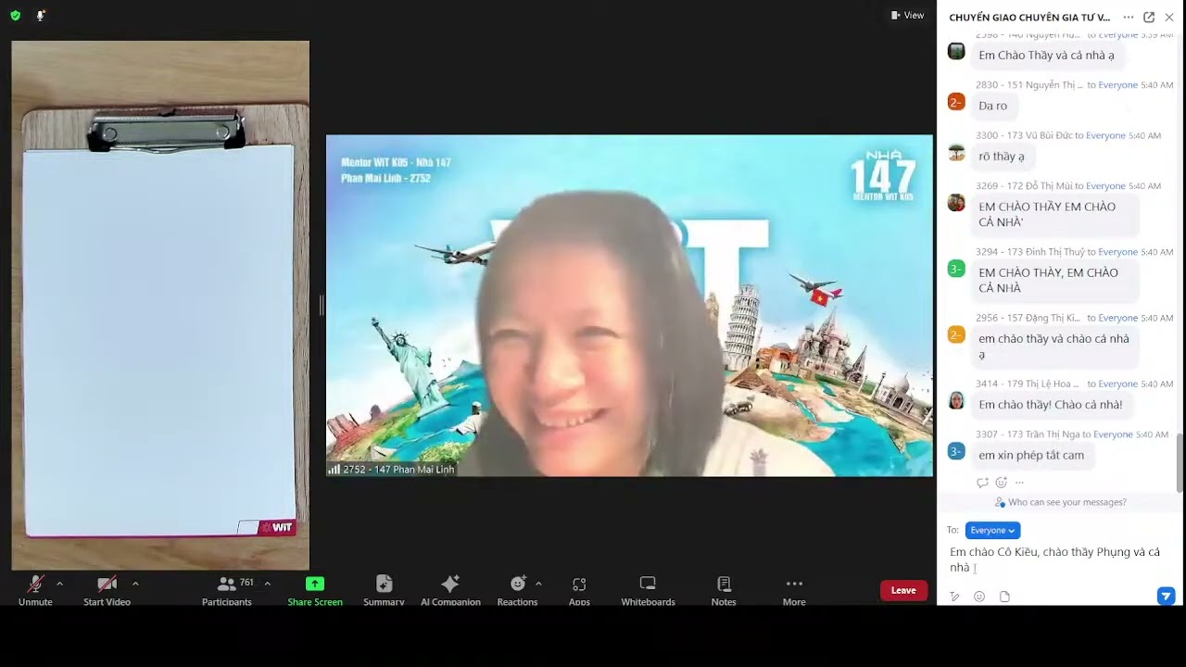This screenshot has width=1186, height=667.
Task: Expand options arrow beside Participants
Action: (x=268, y=584)
